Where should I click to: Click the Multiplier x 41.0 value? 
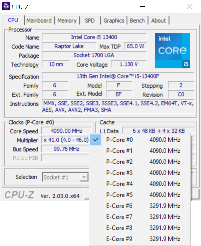coord(66,140)
